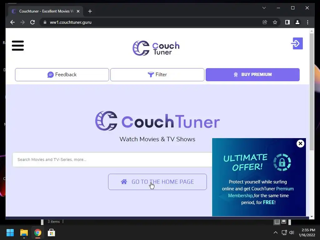
Task: Open the Chrome profile menu
Action: point(297,22)
